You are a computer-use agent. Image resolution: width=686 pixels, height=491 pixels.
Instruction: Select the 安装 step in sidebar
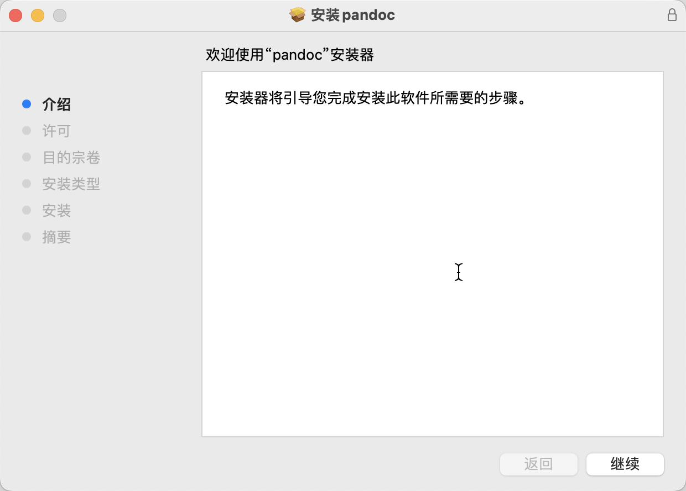(x=56, y=211)
